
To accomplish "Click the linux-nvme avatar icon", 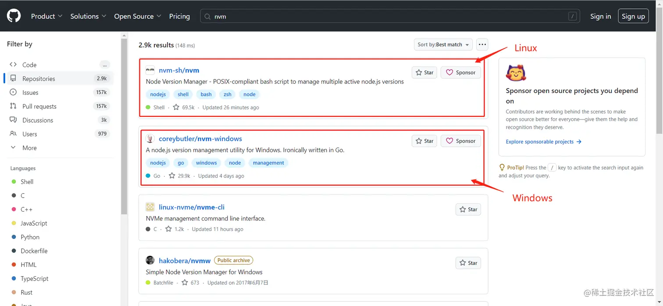I will [x=150, y=207].
